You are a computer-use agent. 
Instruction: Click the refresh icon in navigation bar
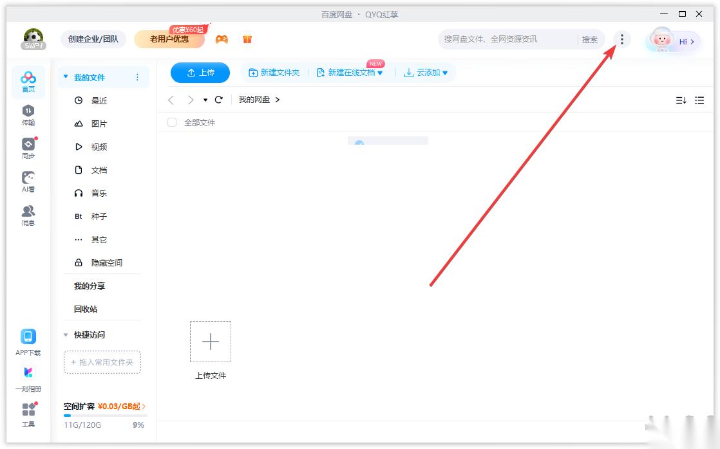pos(219,100)
